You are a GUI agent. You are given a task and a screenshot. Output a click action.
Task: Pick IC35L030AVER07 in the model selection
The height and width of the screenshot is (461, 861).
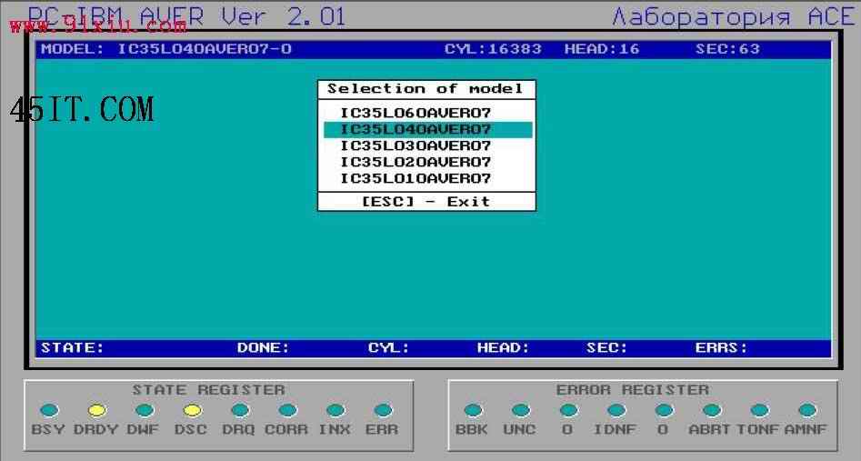point(415,146)
